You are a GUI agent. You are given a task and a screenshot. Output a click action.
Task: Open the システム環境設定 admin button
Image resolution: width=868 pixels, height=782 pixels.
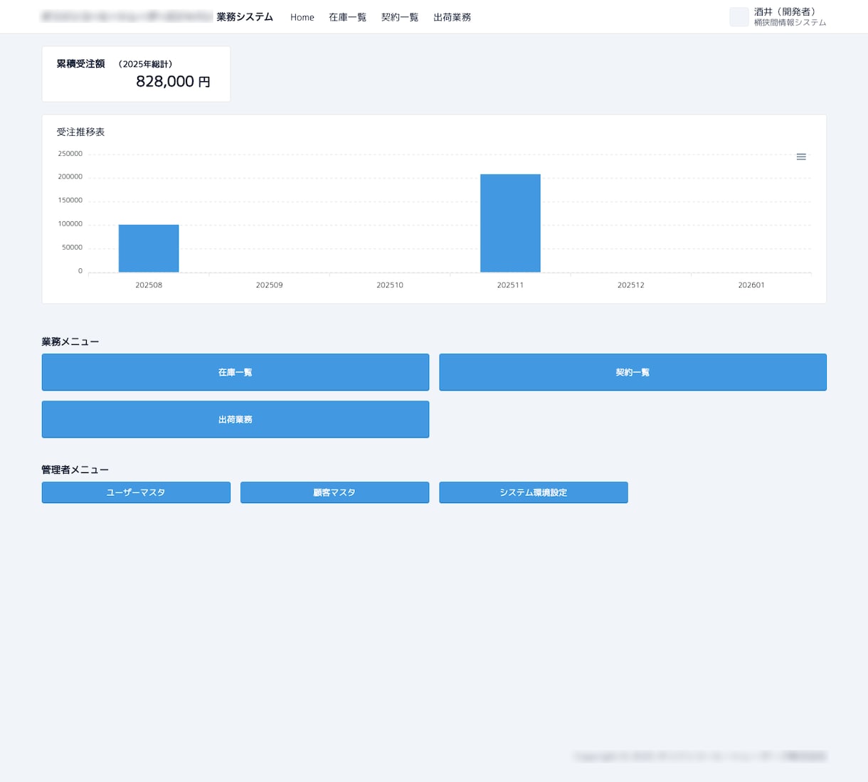[534, 492]
